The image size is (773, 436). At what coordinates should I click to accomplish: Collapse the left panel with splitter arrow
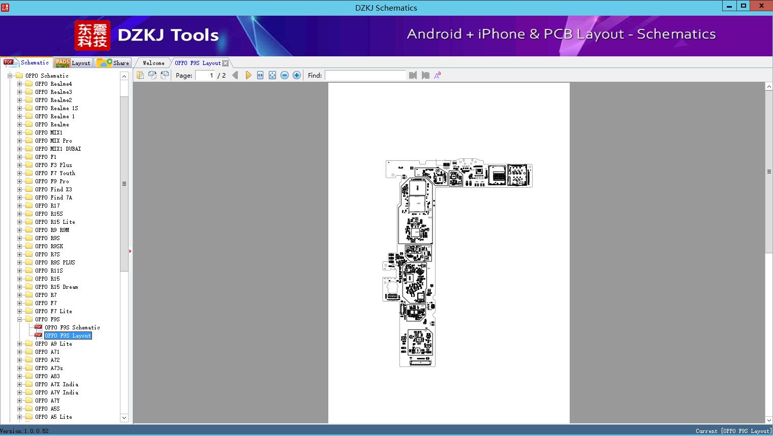130,251
